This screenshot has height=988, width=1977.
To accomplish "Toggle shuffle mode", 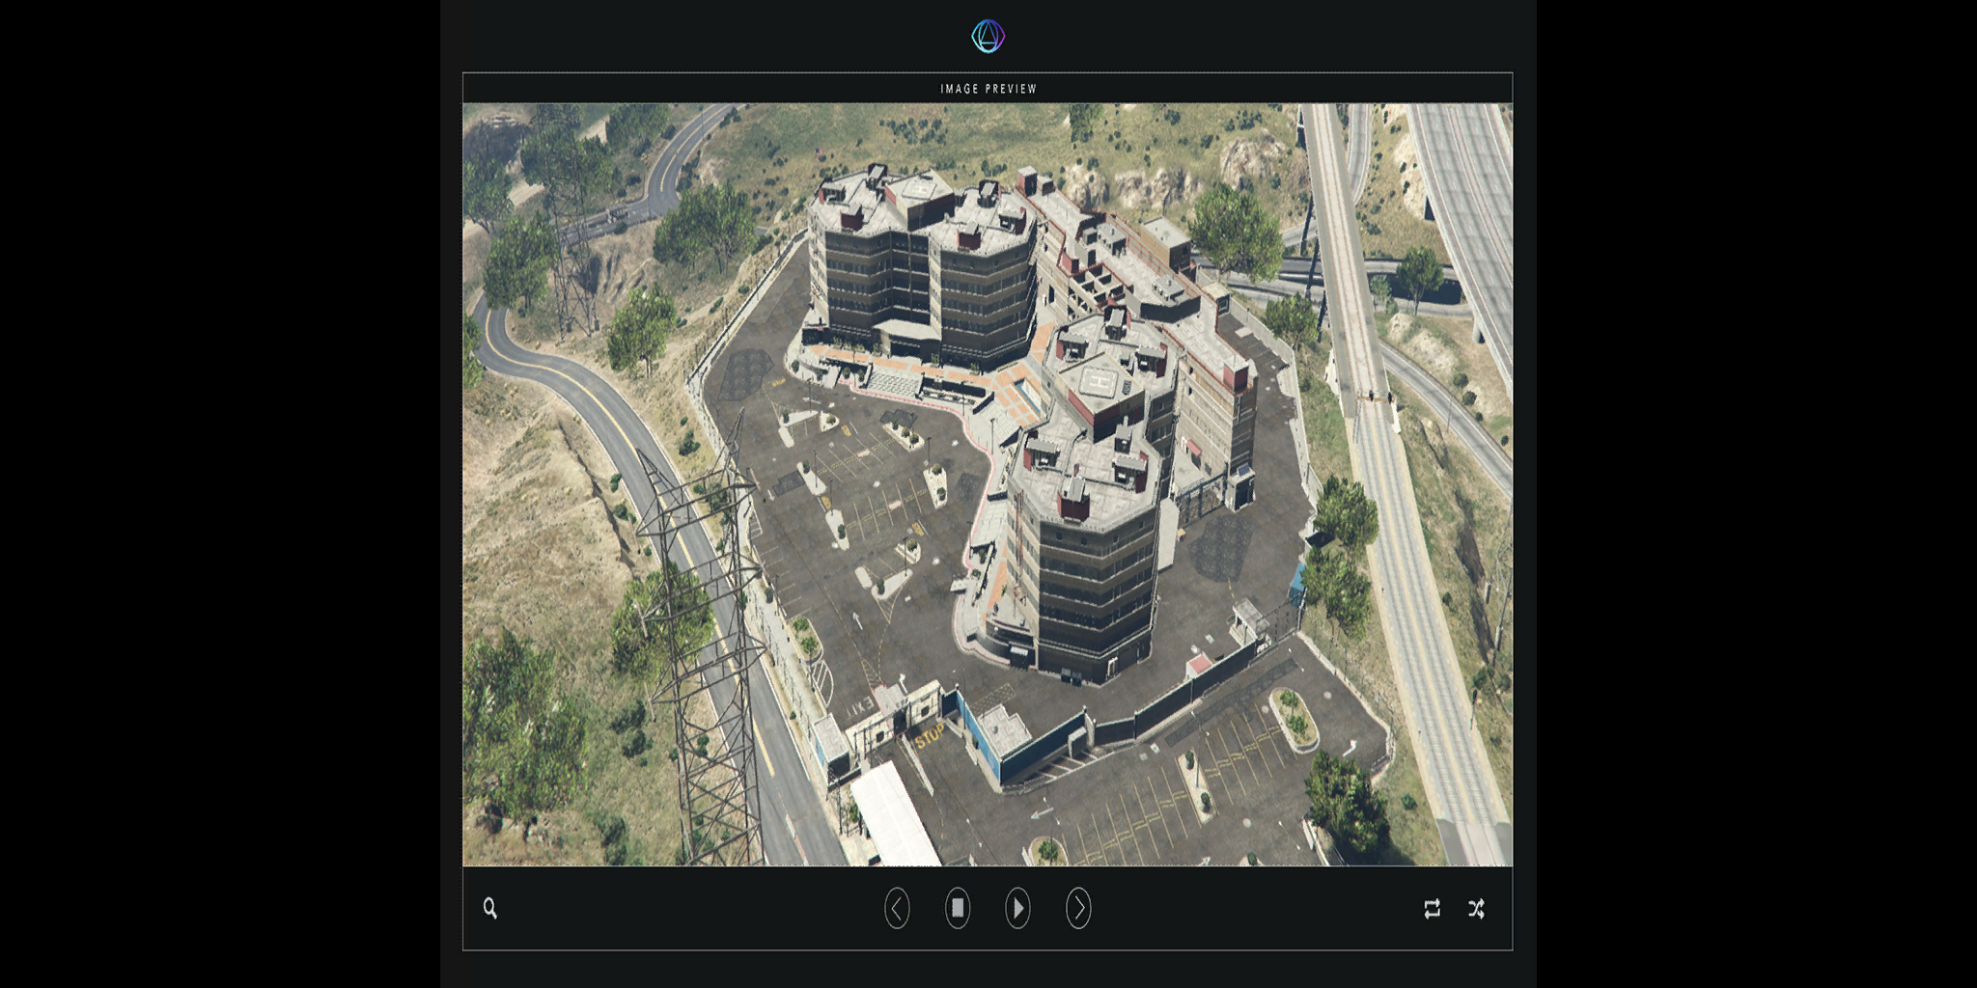I will 1476,908.
